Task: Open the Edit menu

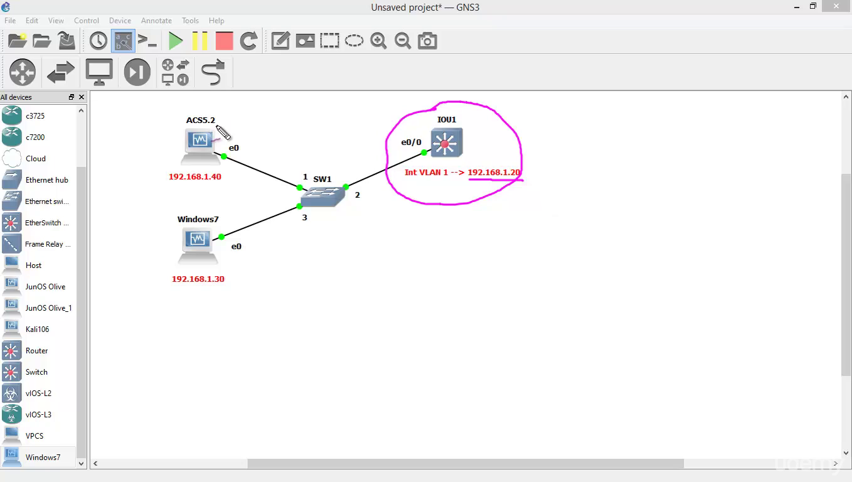Action: pos(32,21)
